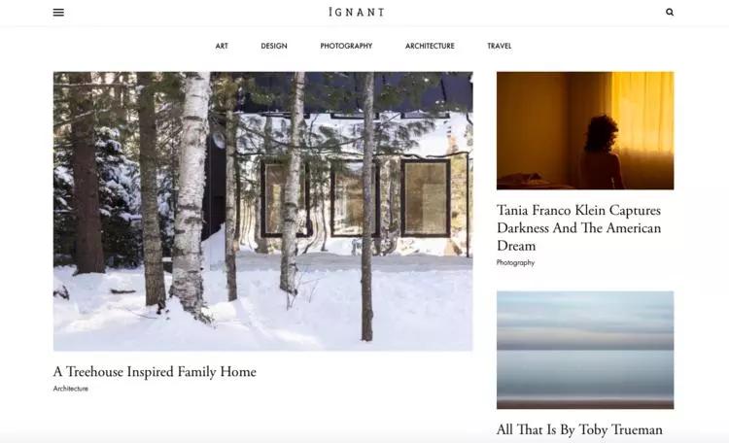Read Tania Franco Klein Captures Darkness article

coord(579,227)
